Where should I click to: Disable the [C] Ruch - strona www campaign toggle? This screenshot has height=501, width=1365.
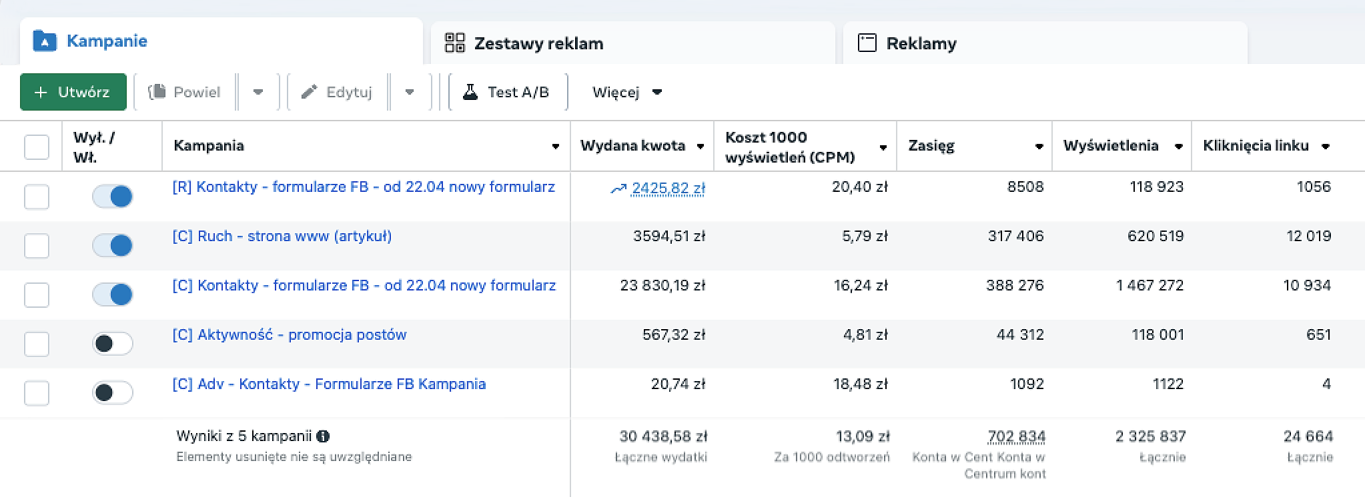click(113, 245)
